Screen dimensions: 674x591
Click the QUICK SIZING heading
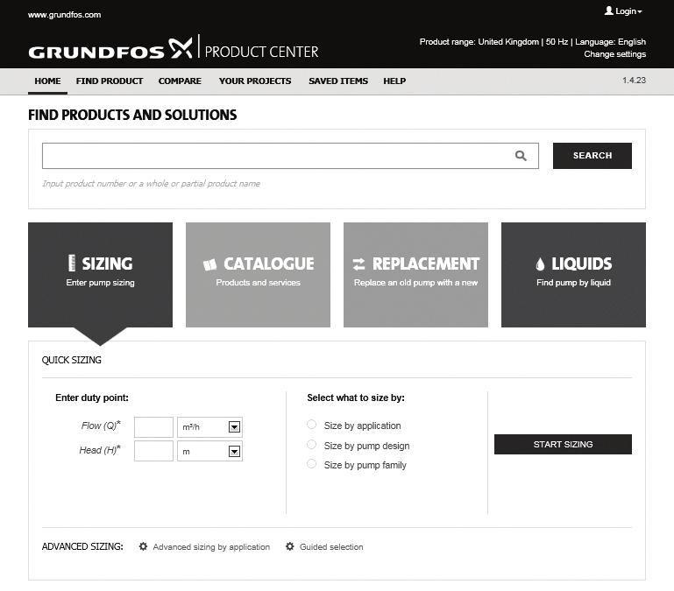71,360
